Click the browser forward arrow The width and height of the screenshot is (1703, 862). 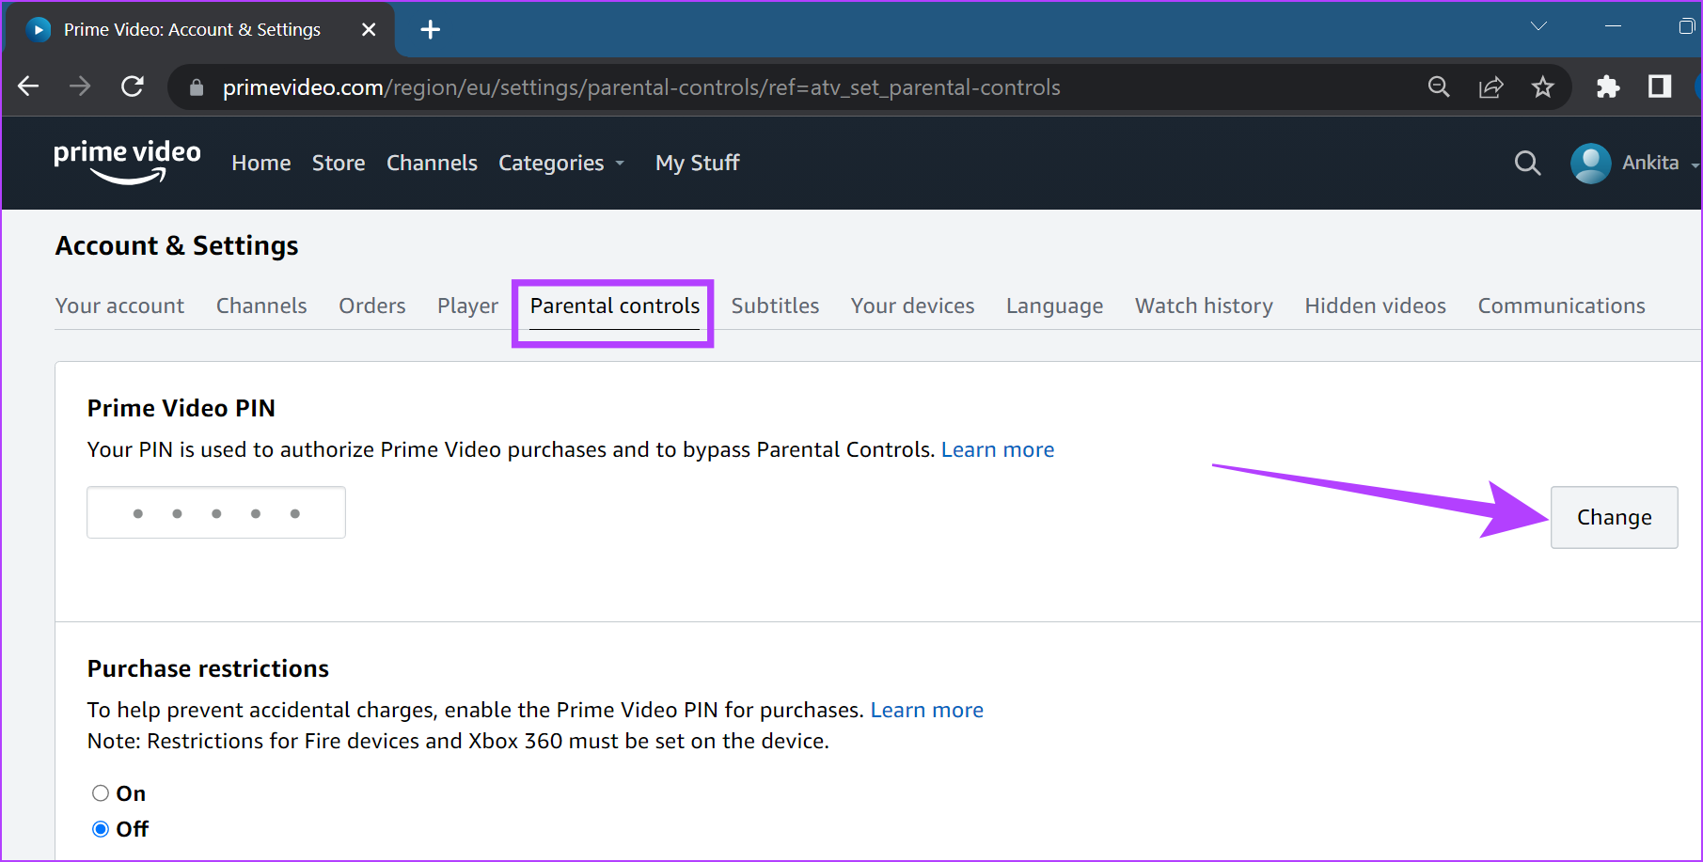[80, 86]
